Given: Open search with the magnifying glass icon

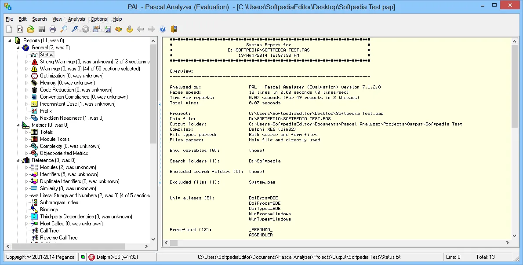Looking at the screenshot, I should 63,29.
